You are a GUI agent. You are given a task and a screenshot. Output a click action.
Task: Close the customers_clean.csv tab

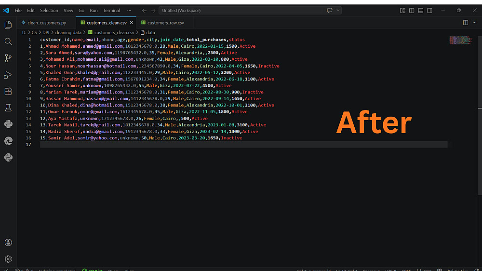click(x=132, y=23)
